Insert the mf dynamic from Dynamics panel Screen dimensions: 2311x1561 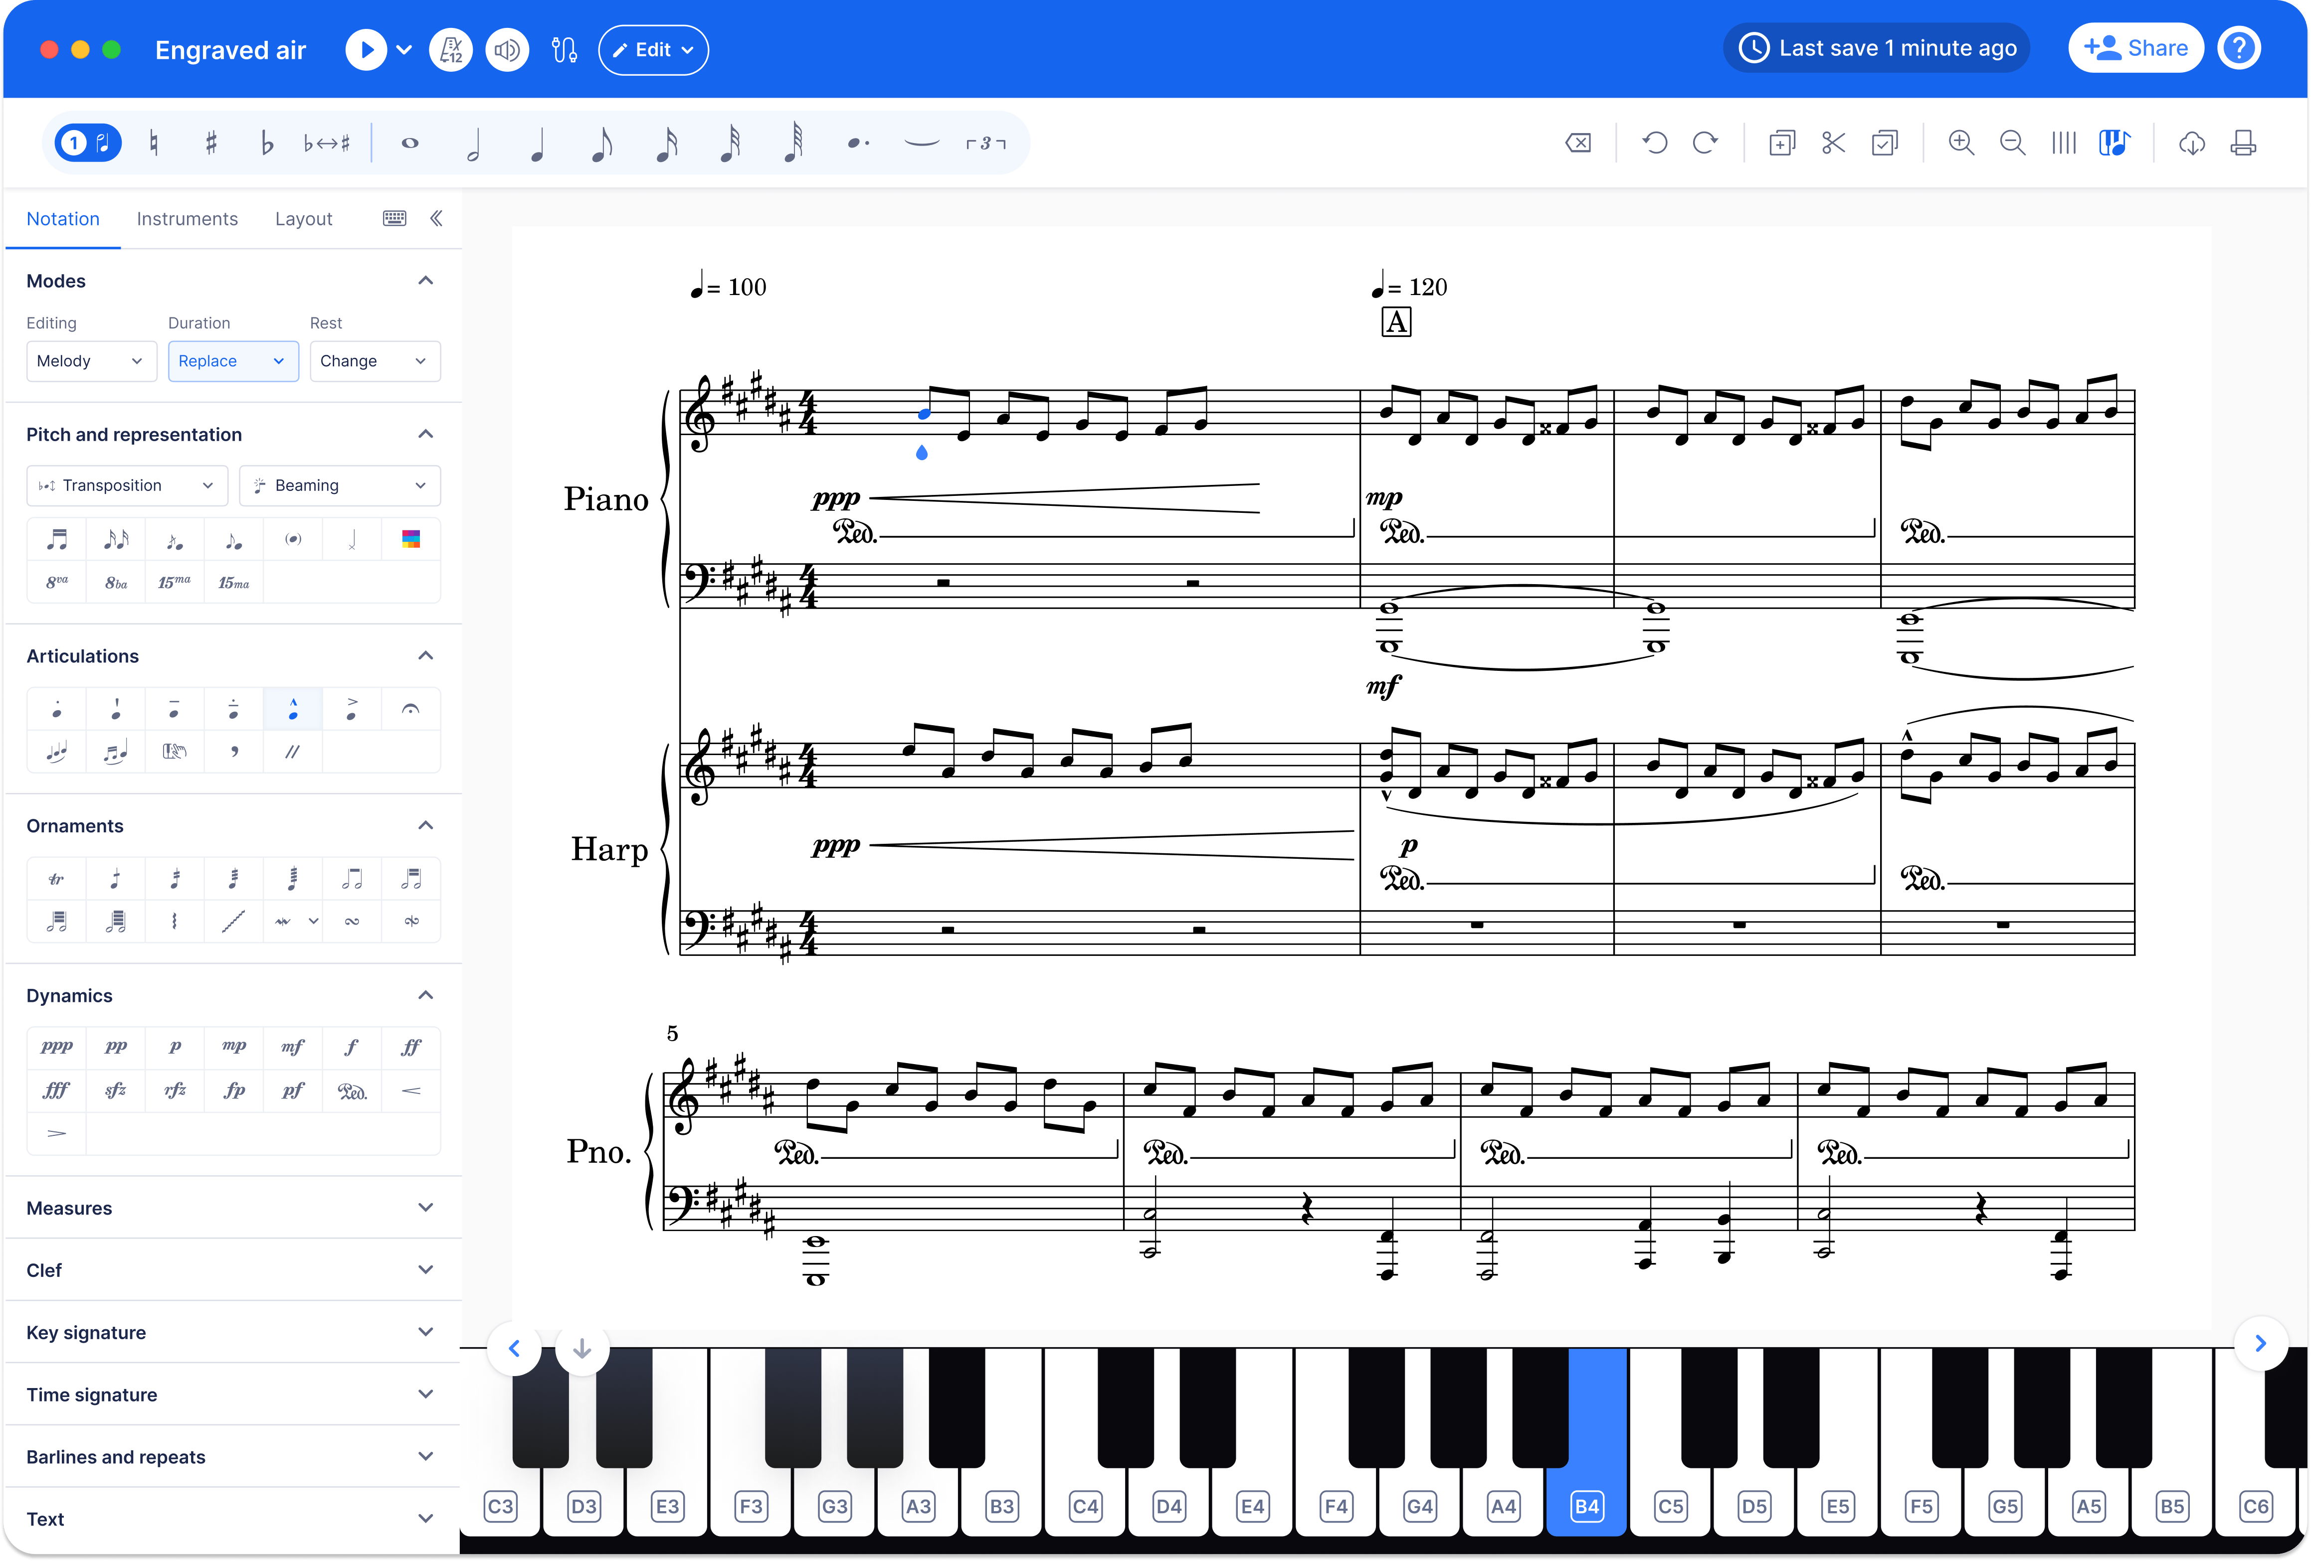pos(292,1047)
